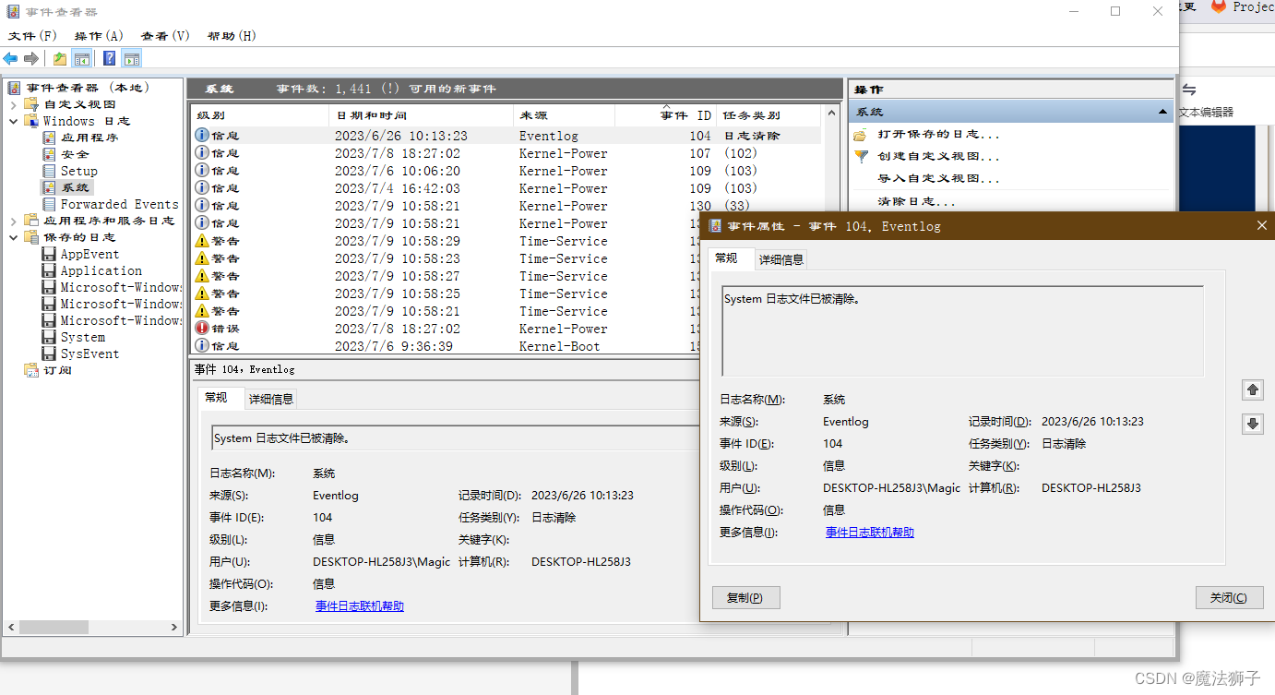Image resolution: width=1275 pixels, height=695 pixels.
Task: Click the Help question-mark toolbar icon
Action: (x=110, y=59)
